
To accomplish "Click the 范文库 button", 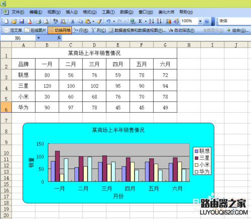I will tap(13, 30).
